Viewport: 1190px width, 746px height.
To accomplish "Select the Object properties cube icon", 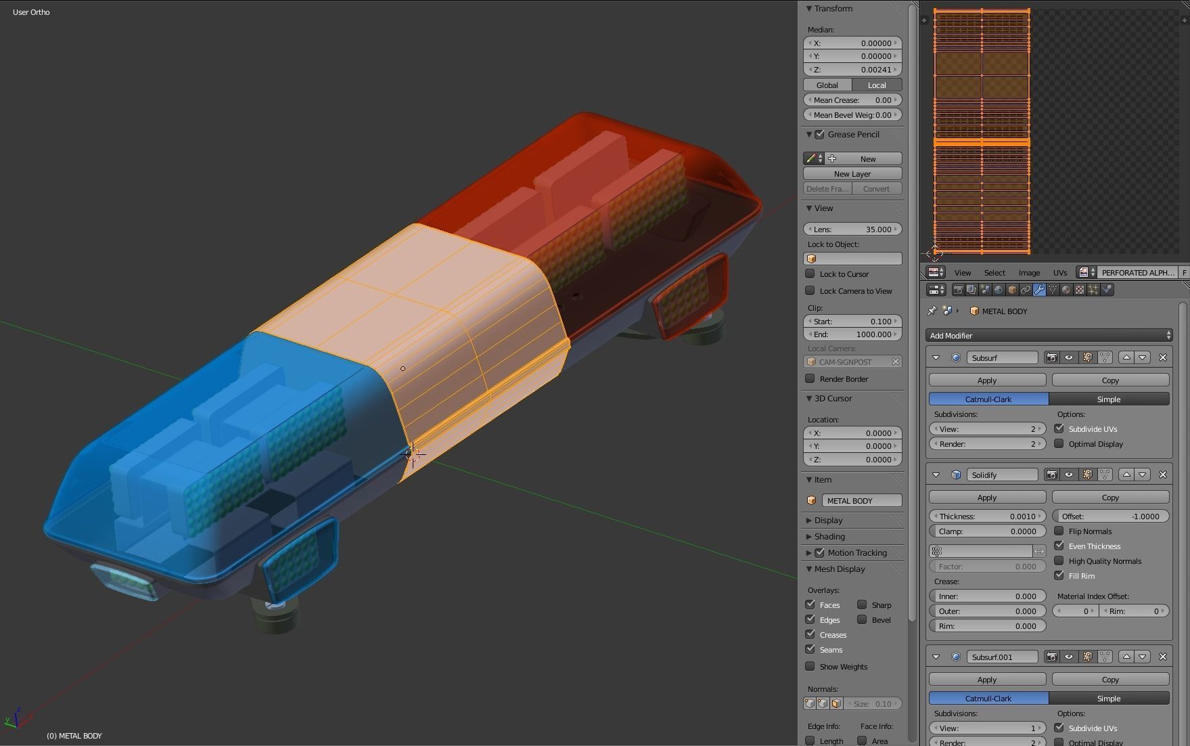I will (1012, 290).
